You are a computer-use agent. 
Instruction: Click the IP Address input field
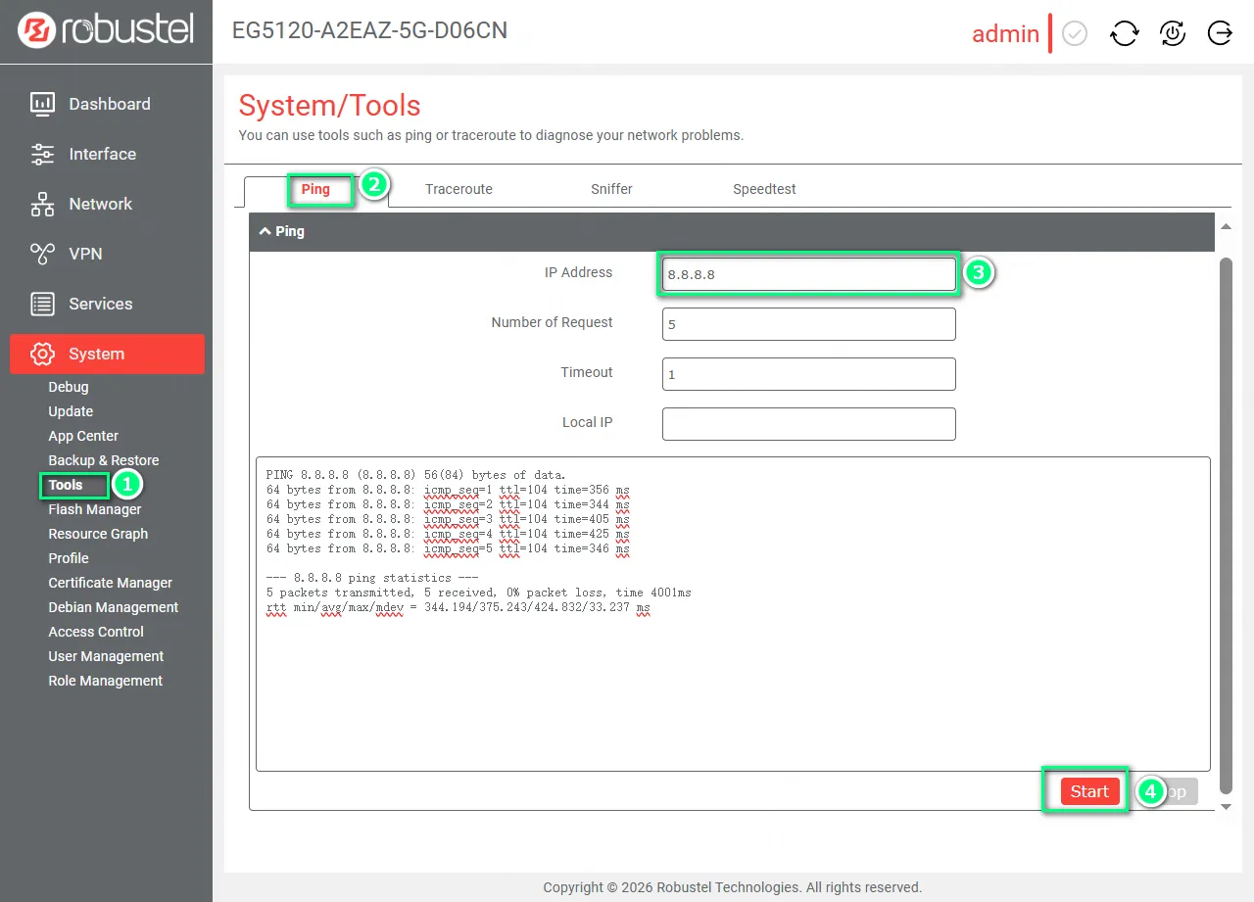click(x=808, y=274)
